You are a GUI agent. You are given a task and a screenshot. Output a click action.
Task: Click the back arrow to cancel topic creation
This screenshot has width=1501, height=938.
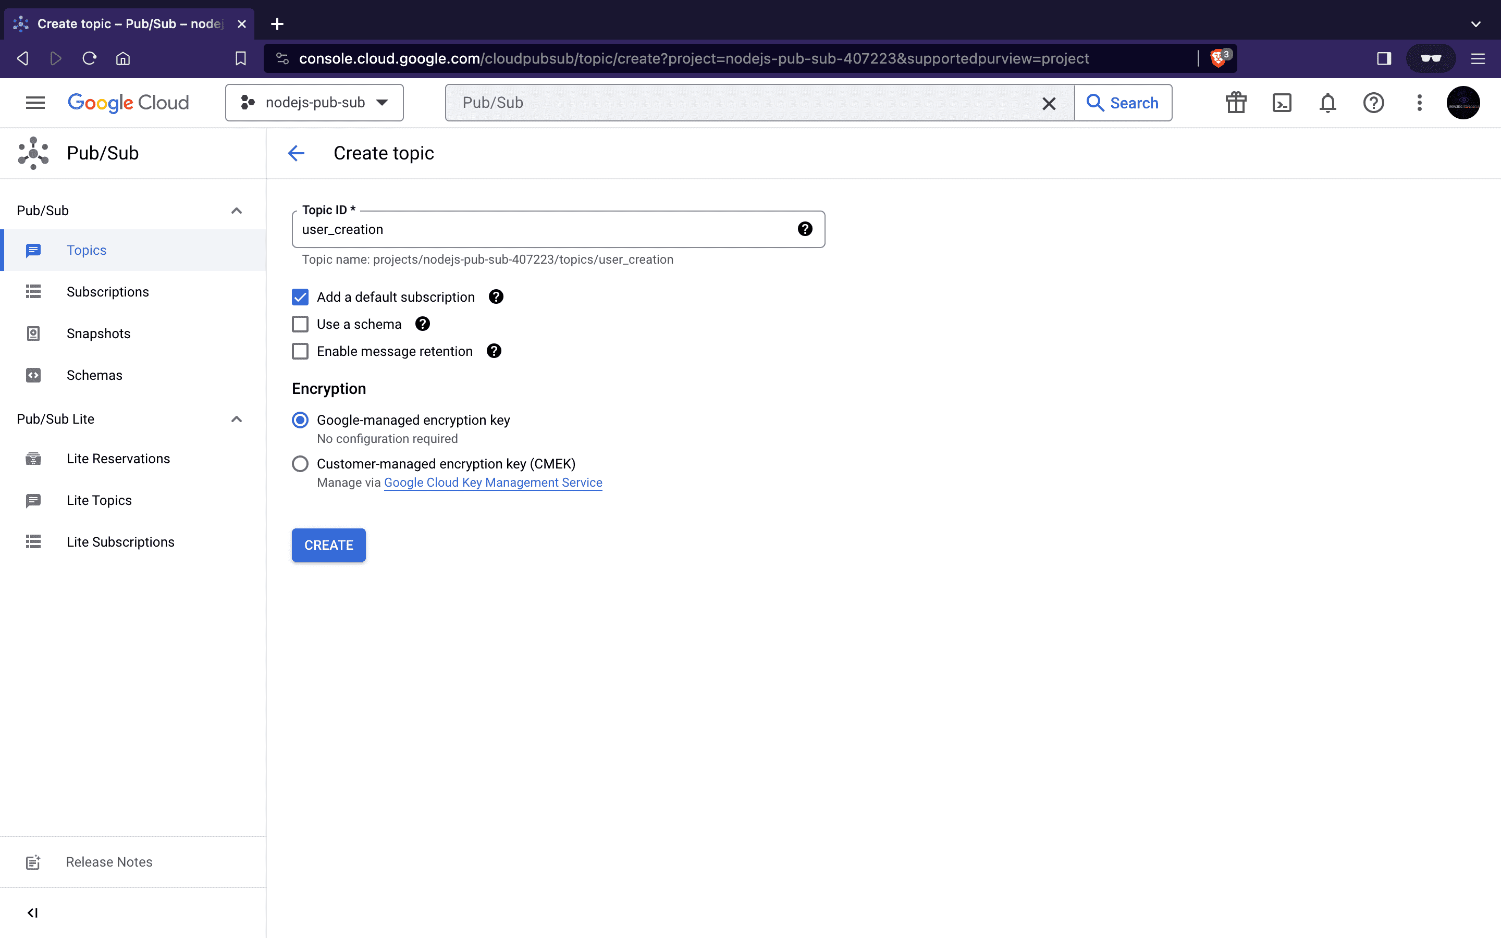297,152
